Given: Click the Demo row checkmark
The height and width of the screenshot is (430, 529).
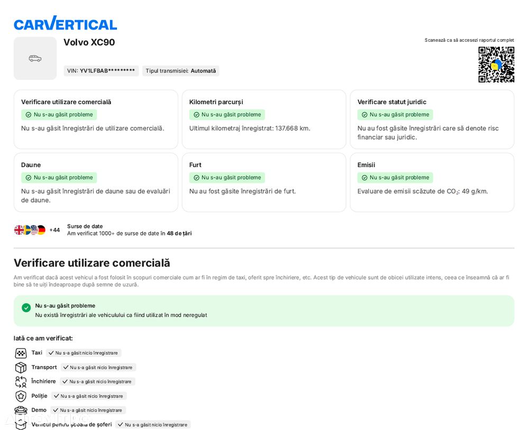Looking at the screenshot, I should 56,410.
